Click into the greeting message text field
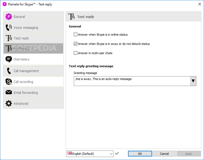 coord(132,81)
